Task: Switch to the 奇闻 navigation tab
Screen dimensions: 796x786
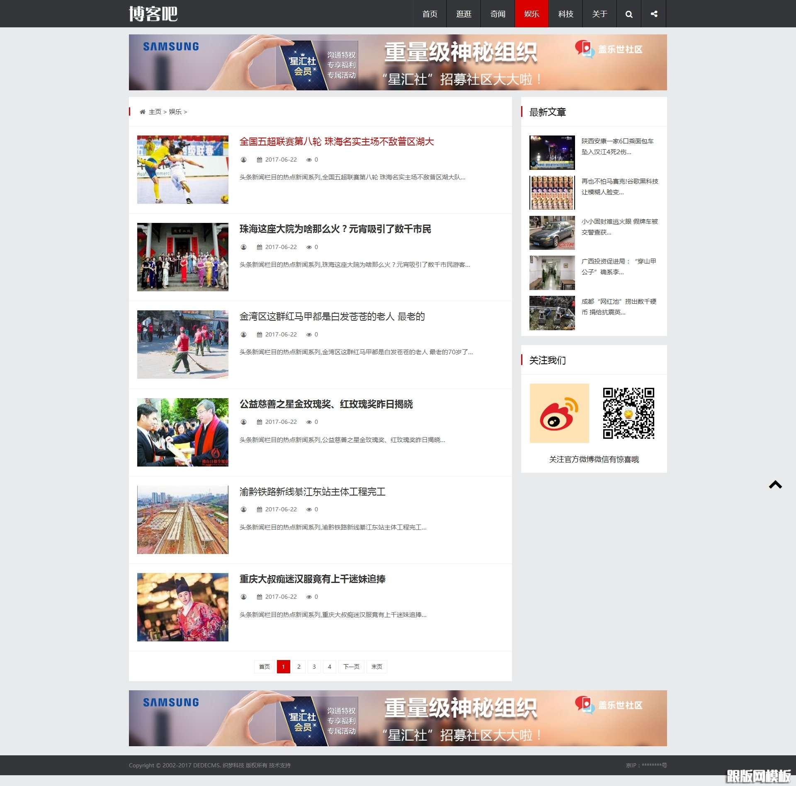Action: click(x=497, y=14)
